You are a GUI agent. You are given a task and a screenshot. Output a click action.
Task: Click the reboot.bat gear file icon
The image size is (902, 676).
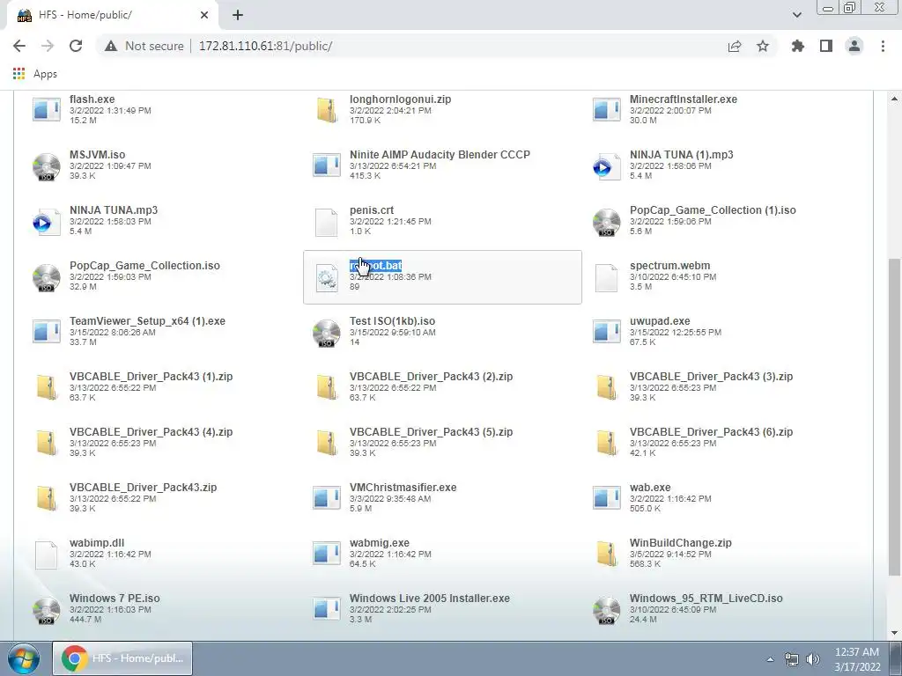(327, 277)
